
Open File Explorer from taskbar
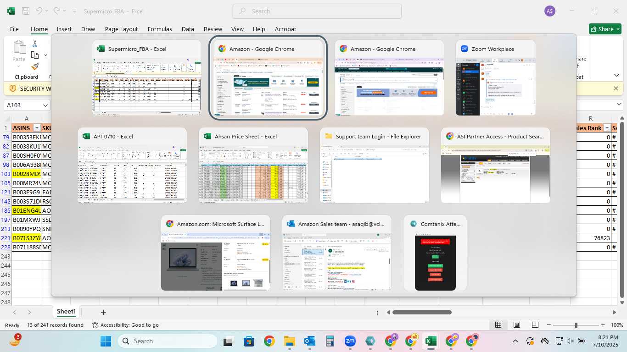tap(289, 341)
